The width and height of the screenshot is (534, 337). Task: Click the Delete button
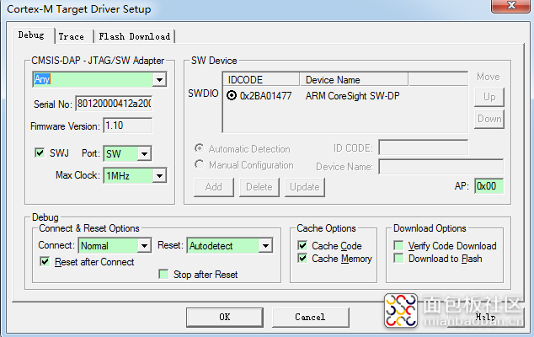tap(259, 187)
